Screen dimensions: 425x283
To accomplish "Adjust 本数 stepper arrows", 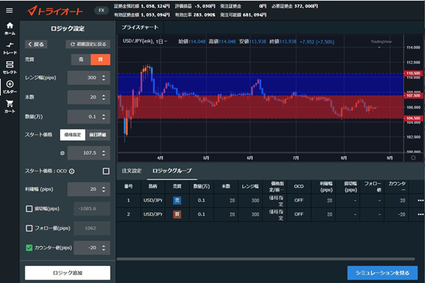I will (x=103, y=97).
